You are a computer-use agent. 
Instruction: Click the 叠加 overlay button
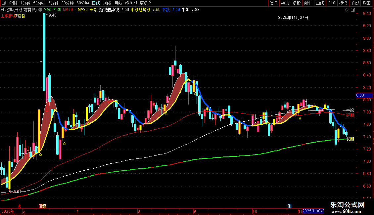click(285, 3)
